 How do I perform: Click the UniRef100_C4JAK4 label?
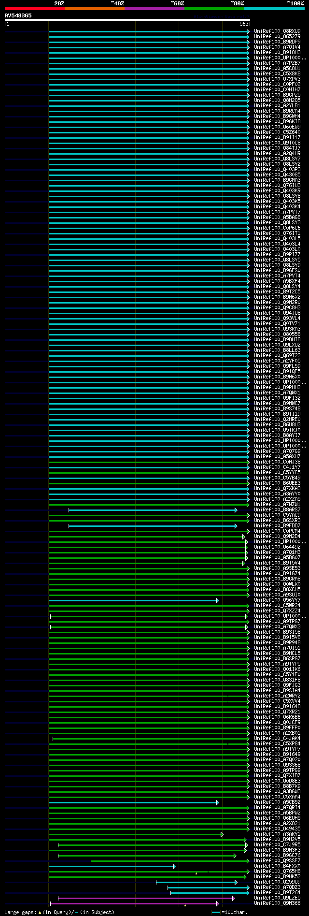[277, 738]
